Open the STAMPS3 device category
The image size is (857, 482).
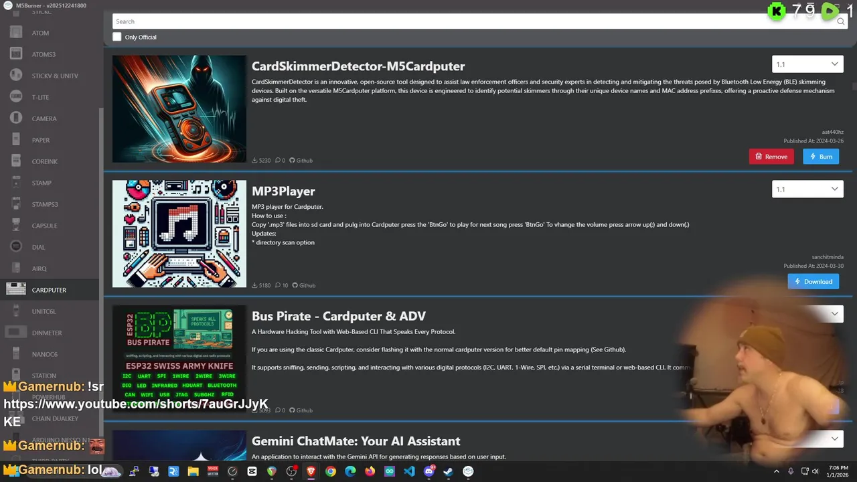[x=50, y=204]
